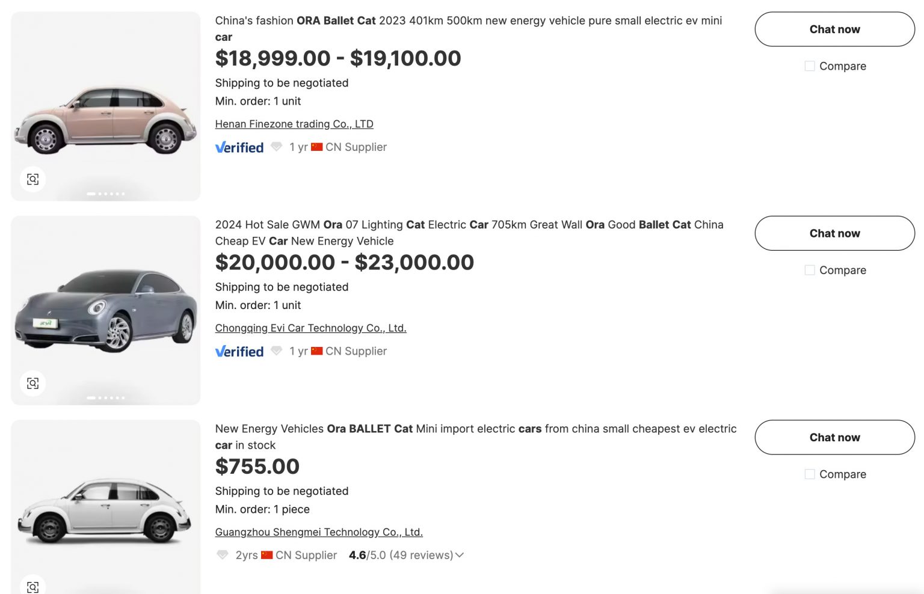
Task: Open Chongqing Evi Car Technology Co., Ltd. link
Action: 310,328
